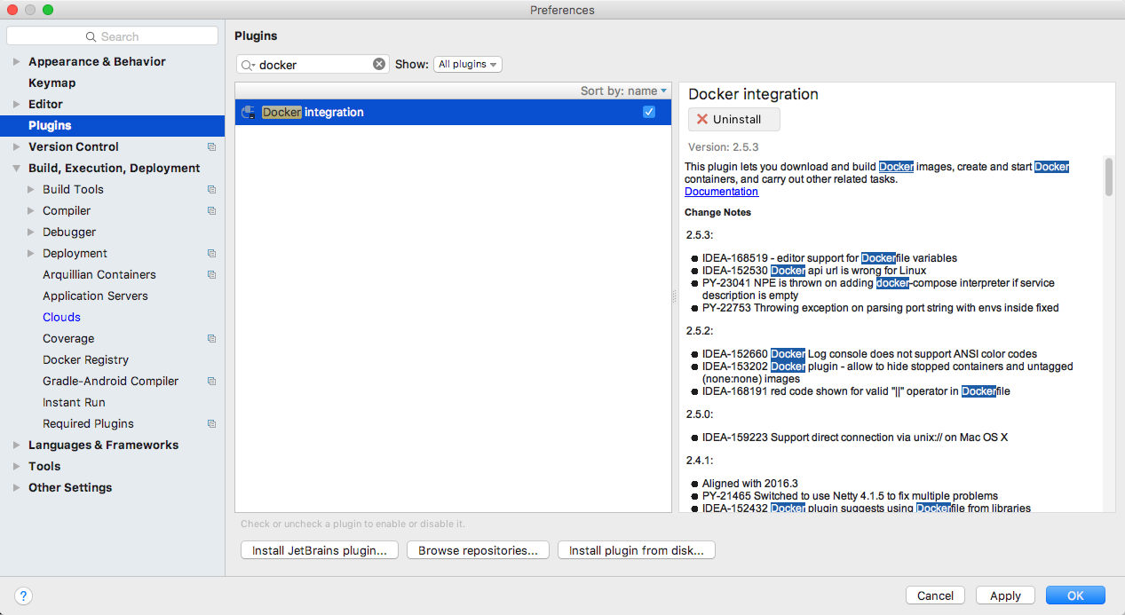Focus the plugin search field containing docker
The width and height of the screenshot is (1125, 615).
(x=313, y=65)
